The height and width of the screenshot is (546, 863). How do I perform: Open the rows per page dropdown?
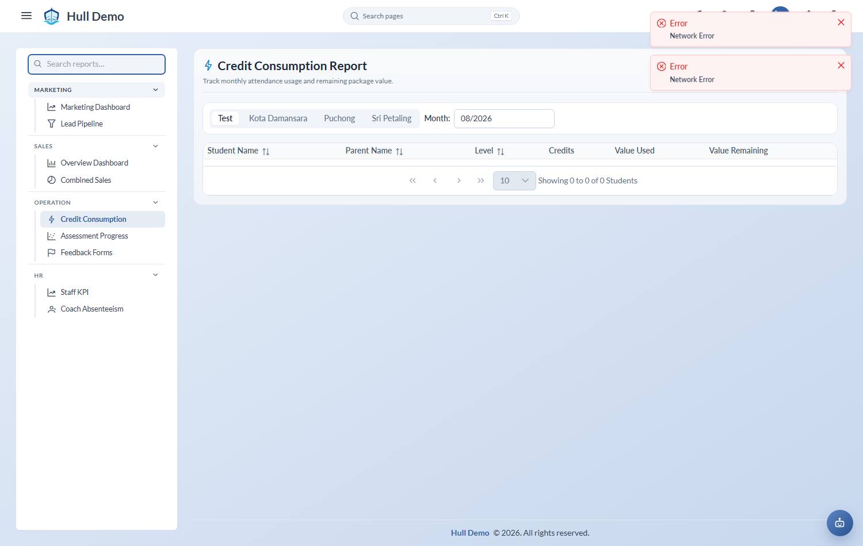[514, 180]
